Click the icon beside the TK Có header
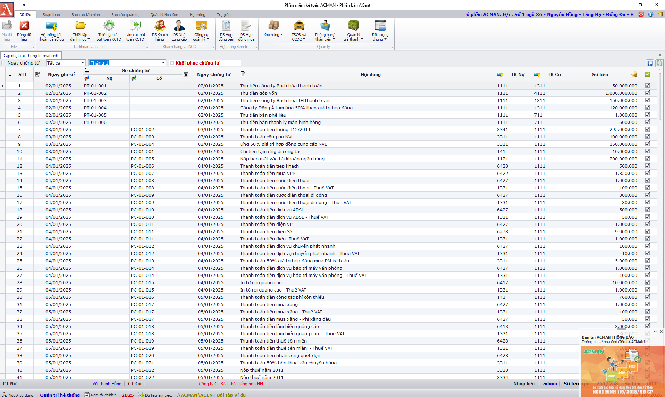 (x=537, y=75)
